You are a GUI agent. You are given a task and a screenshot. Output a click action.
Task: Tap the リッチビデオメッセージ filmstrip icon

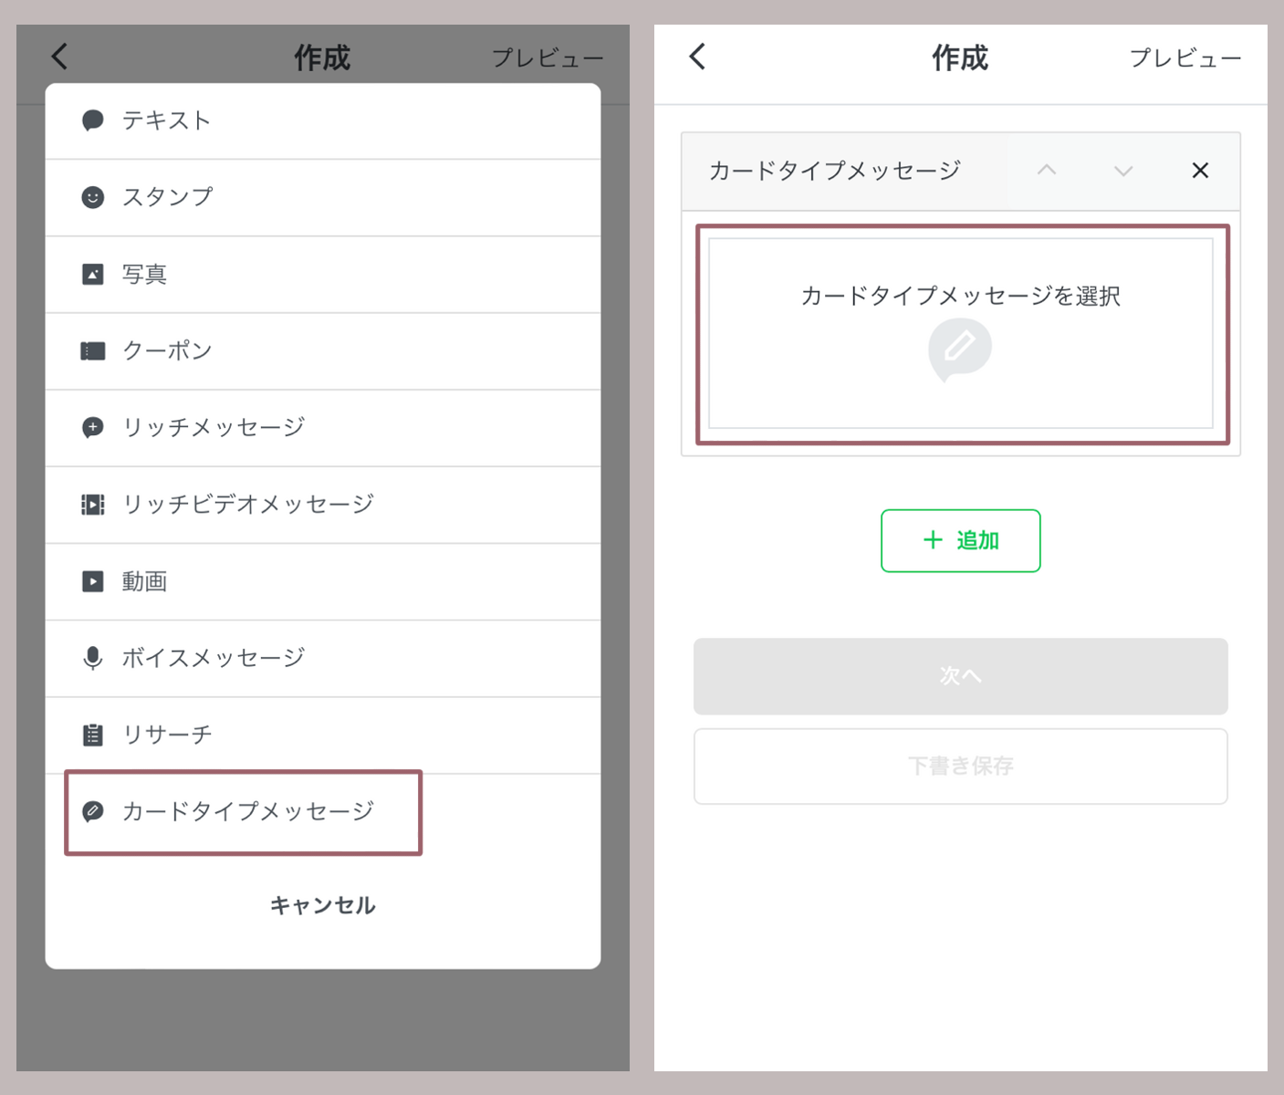[x=93, y=505]
